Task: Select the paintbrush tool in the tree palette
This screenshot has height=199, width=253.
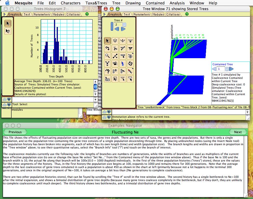Action: pyautogui.click(x=131, y=71)
